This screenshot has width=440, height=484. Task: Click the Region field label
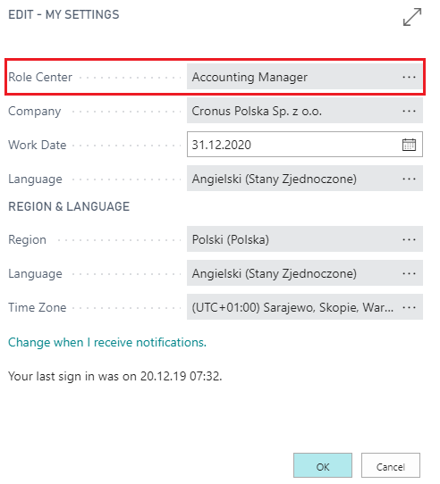coord(27,240)
